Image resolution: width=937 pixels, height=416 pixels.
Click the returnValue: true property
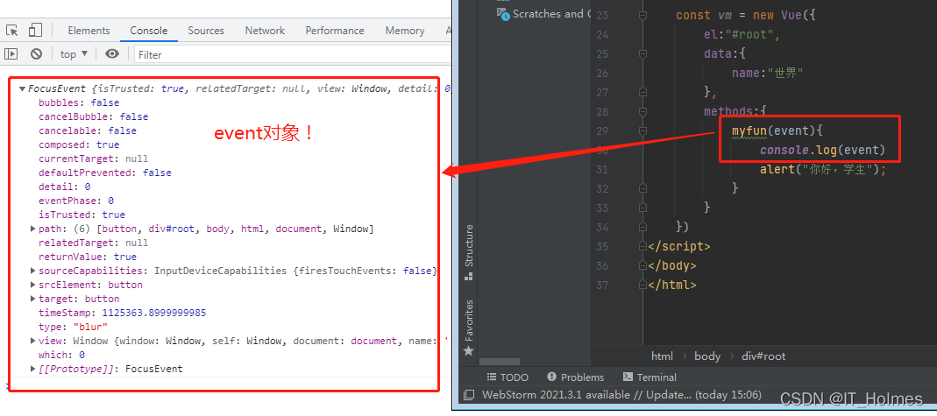[x=88, y=257]
